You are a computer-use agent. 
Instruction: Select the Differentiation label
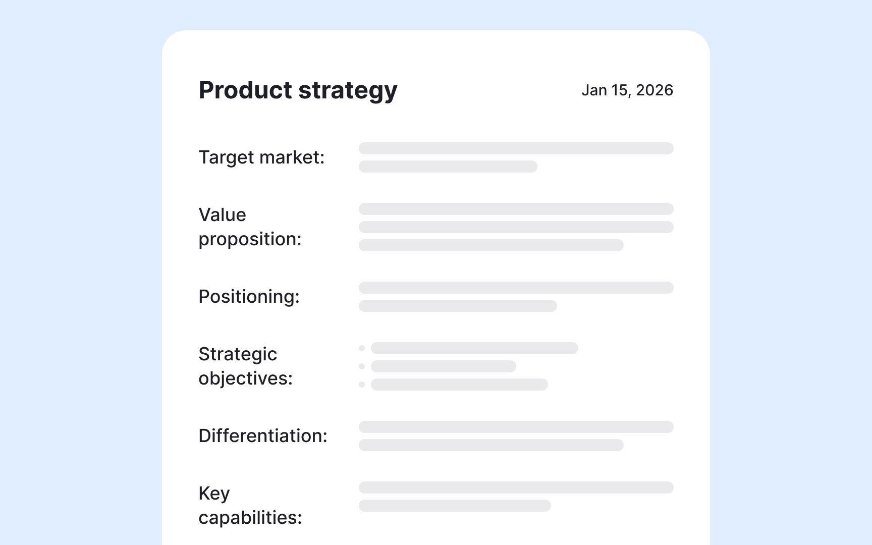click(x=263, y=436)
